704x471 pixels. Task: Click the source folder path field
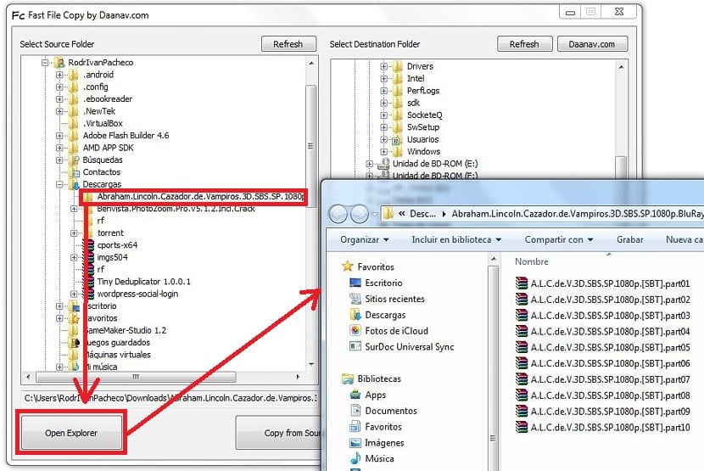pyautogui.click(x=170, y=398)
